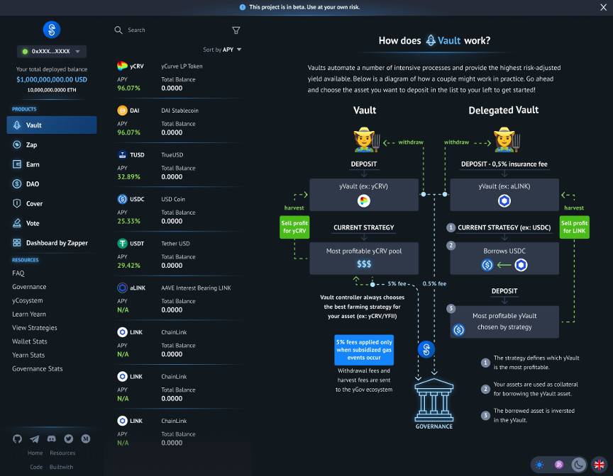Open the Twitter icon link
Viewport: 613px width, 476px height.
tap(69, 439)
